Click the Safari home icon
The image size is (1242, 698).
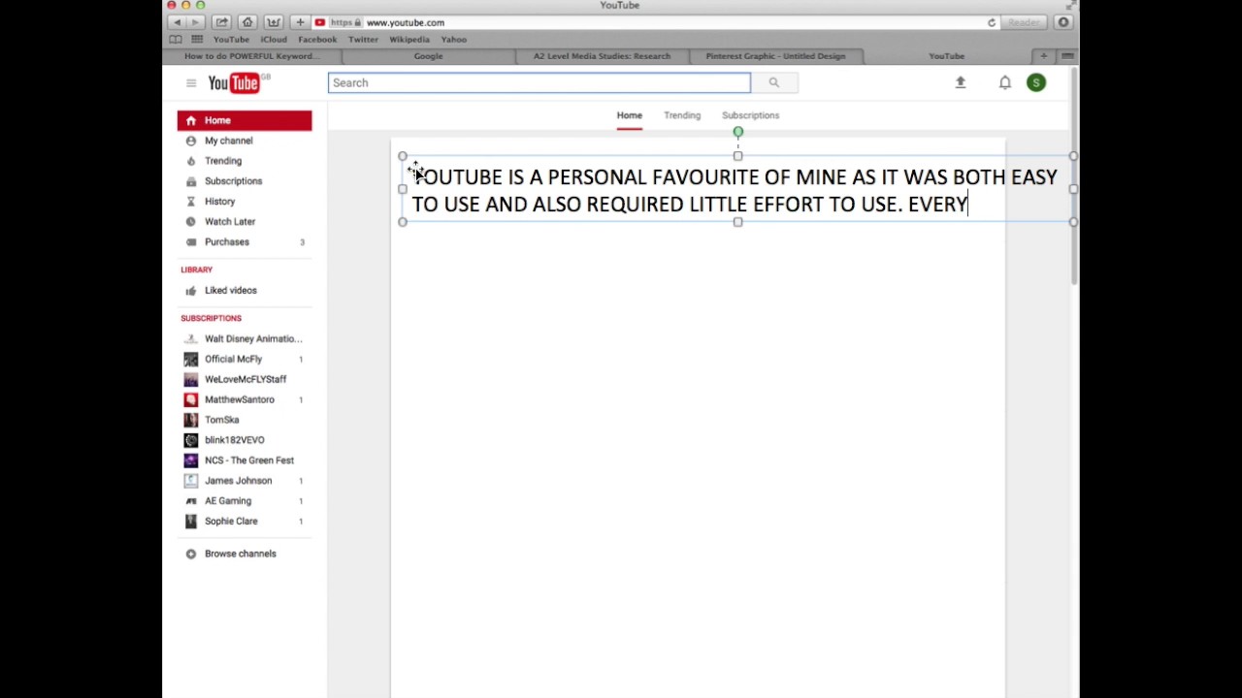pos(247,22)
